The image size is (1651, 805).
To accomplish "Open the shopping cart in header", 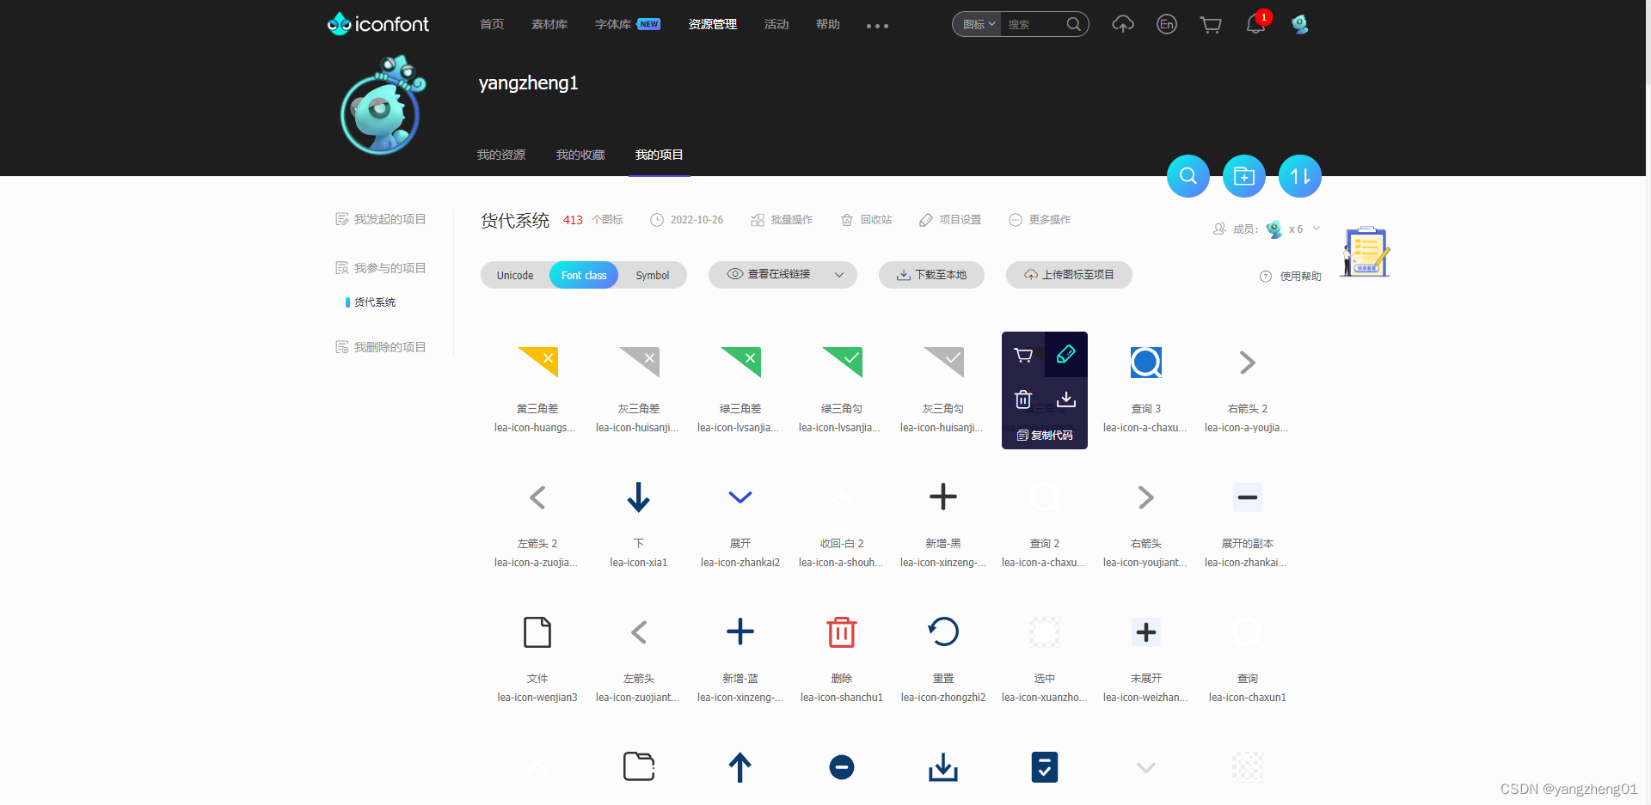I will click(x=1211, y=24).
